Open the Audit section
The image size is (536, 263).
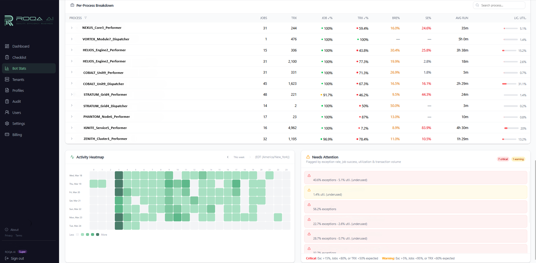(16, 101)
